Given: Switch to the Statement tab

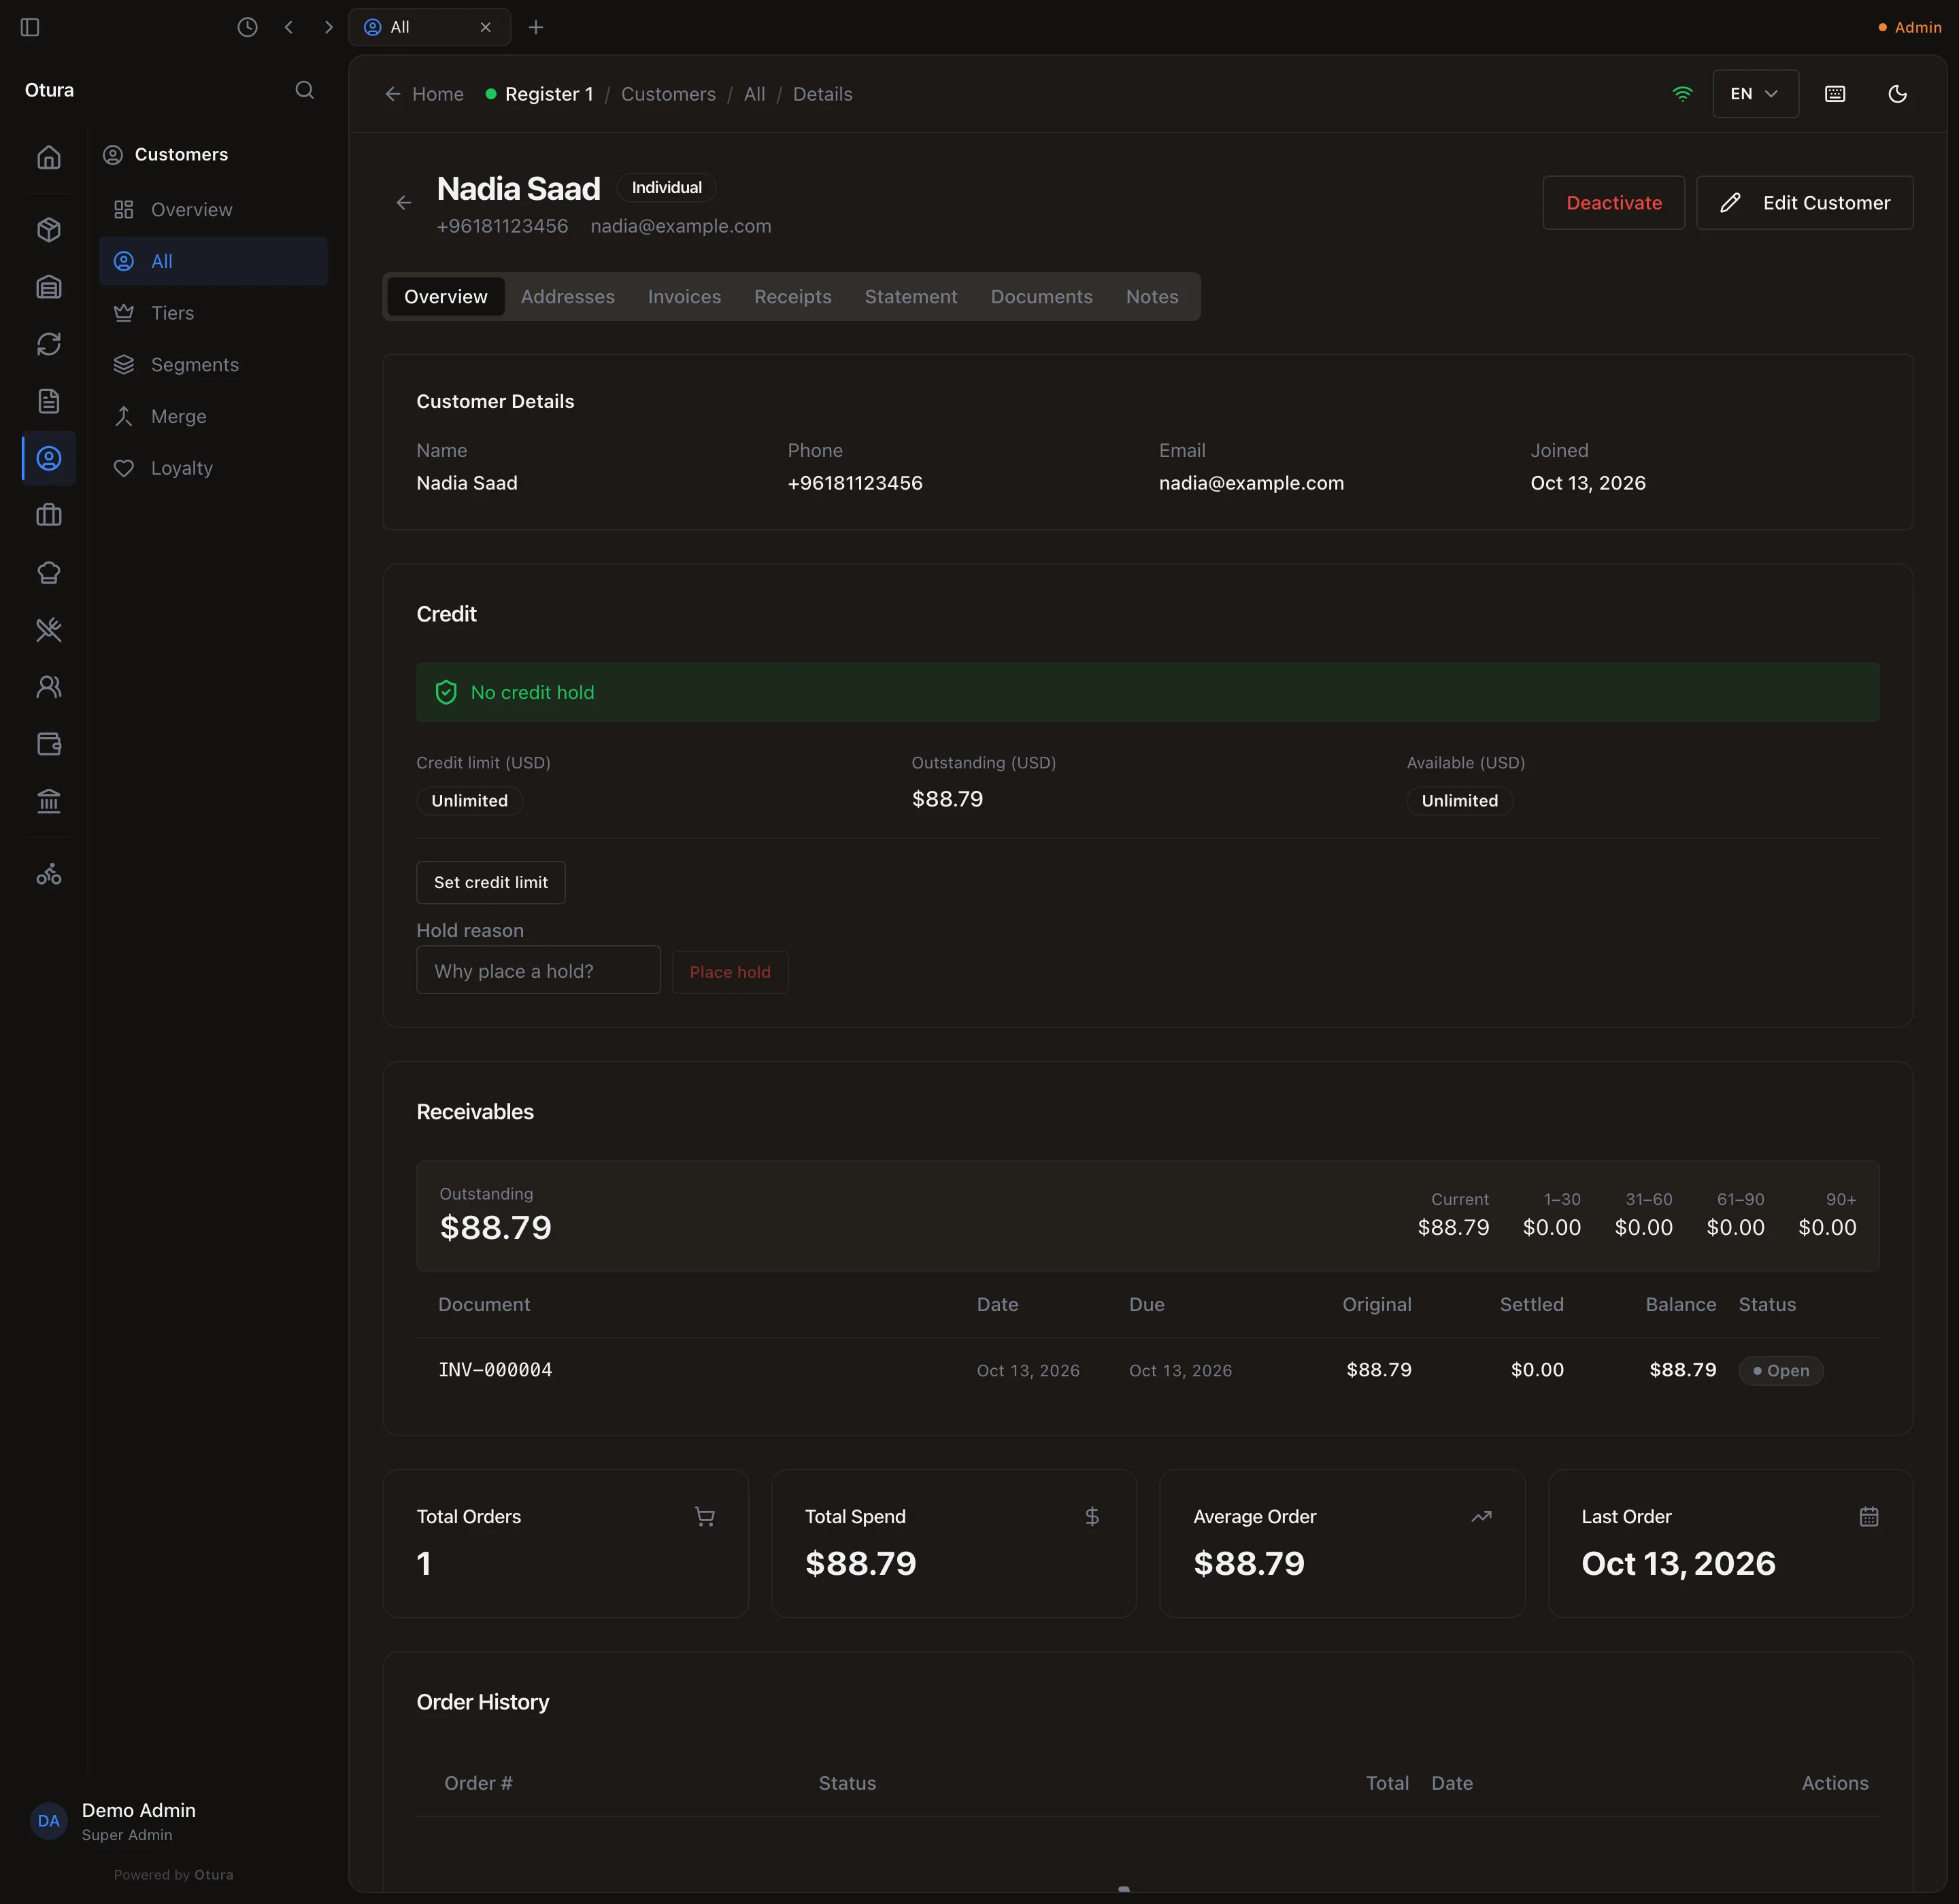Looking at the screenshot, I should 911,297.
